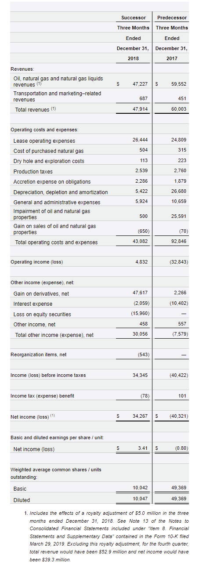Click the Total revenues 47,914 value
Image resolution: width=199 pixels, height=564 pixels.
click(140, 108)
